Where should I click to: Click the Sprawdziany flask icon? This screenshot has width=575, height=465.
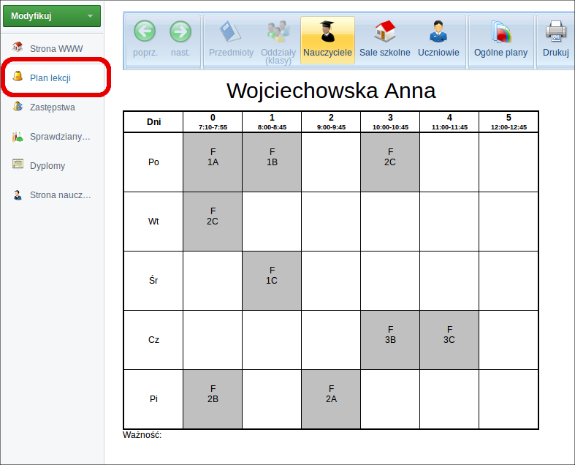point(18,136)
